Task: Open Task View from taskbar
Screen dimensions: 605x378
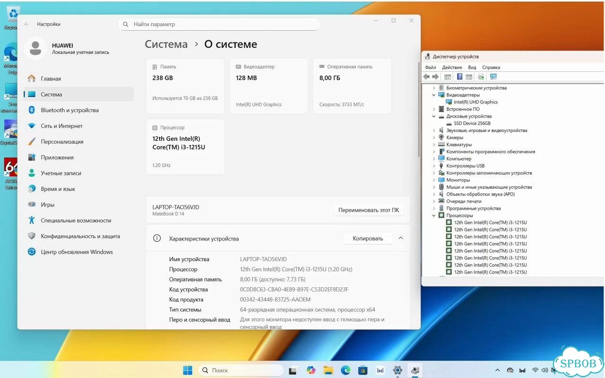Action: pyautogui.click(x=293, y=370)
